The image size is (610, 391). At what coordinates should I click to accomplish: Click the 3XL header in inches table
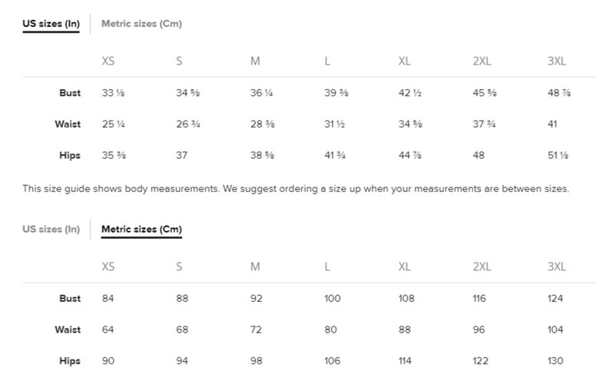pos(557,61)
